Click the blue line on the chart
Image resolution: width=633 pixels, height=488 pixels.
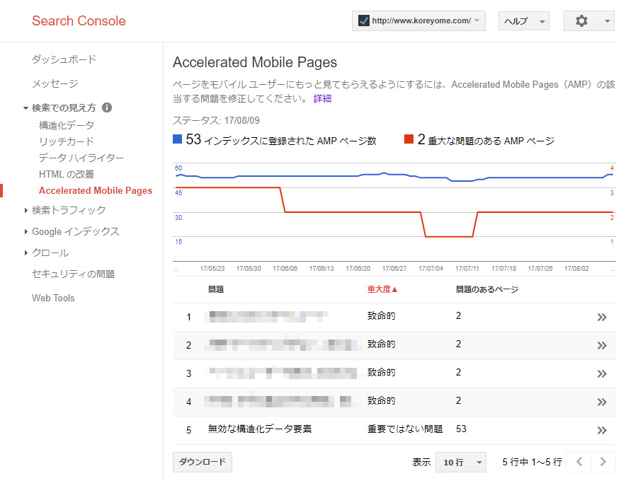click(x=299, y=176)
